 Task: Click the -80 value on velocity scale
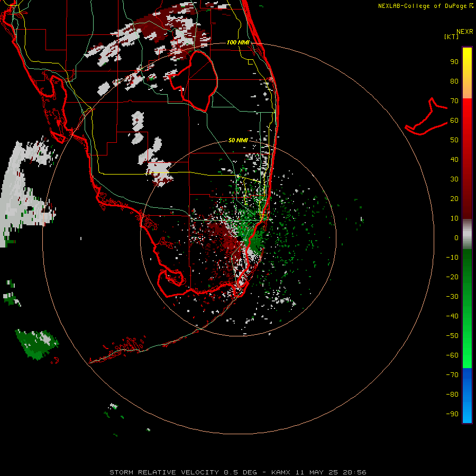pos(452,395)
